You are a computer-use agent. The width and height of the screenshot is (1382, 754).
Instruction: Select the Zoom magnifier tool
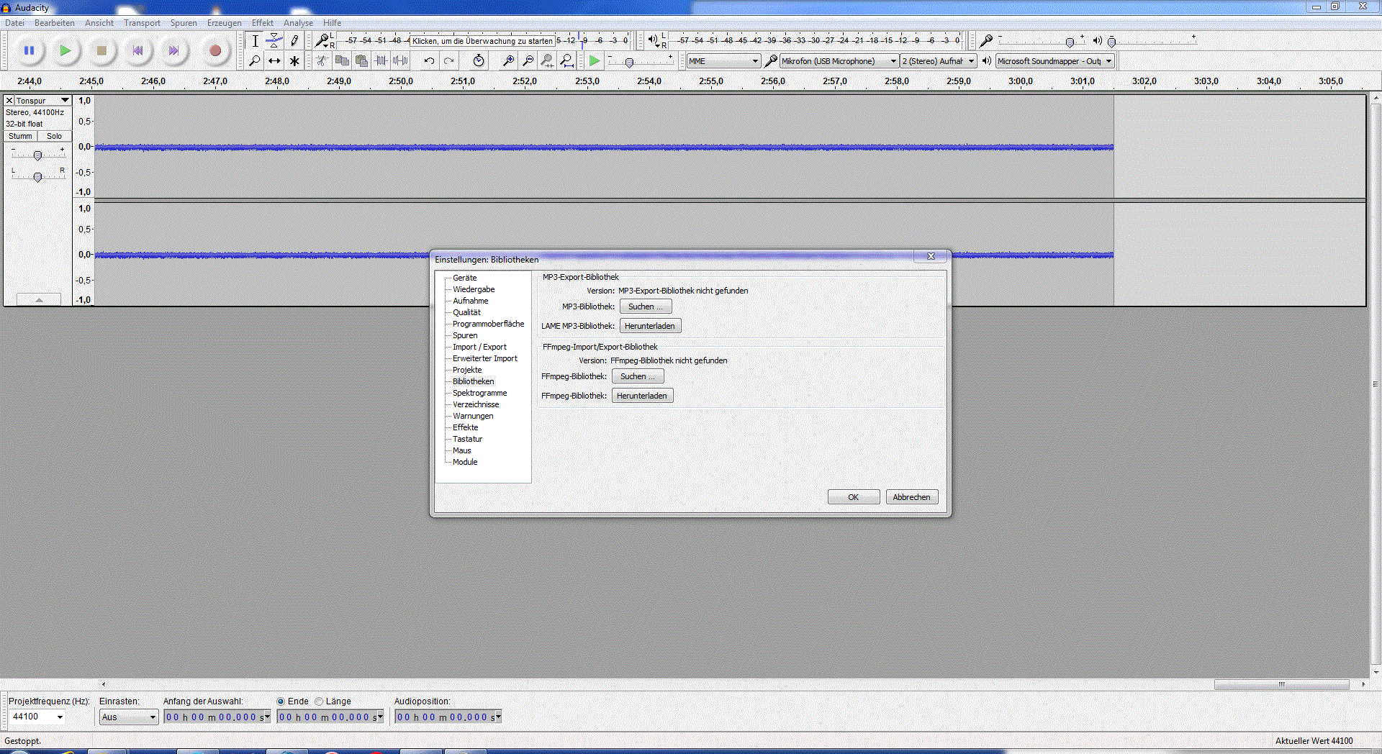(255, 61)
